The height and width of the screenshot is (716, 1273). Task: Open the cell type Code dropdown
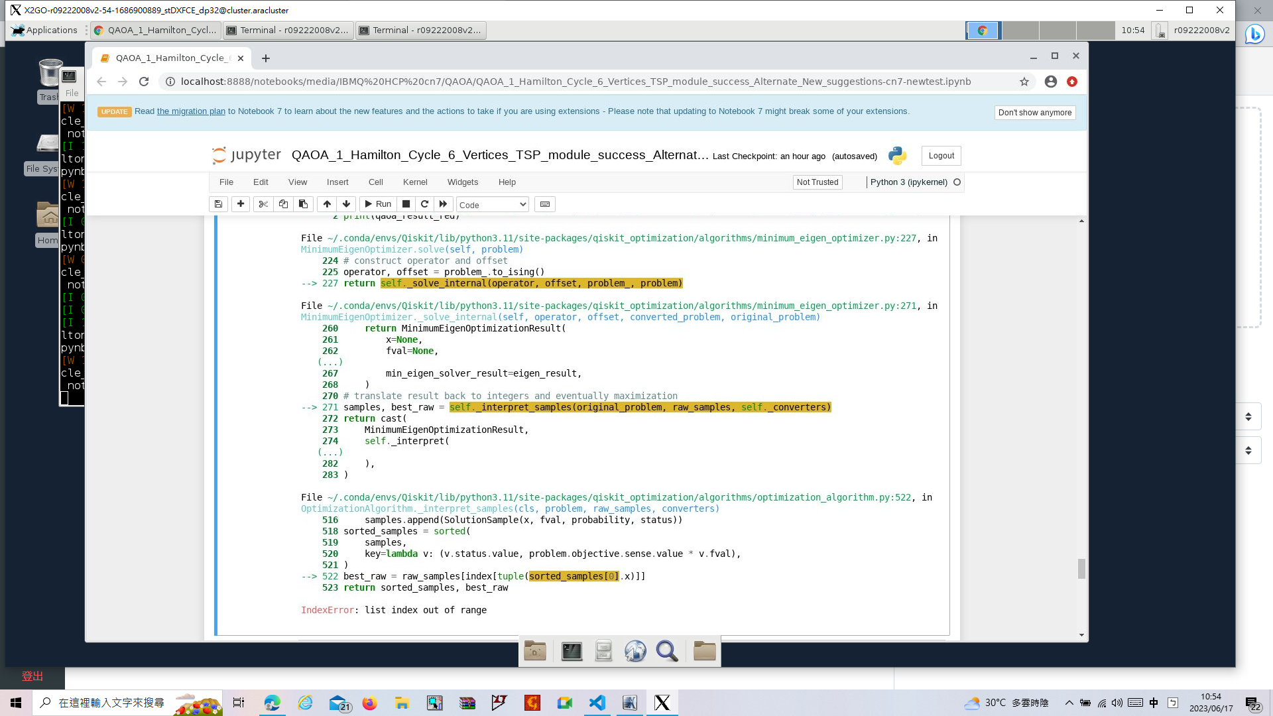click(x=493, y=205)
